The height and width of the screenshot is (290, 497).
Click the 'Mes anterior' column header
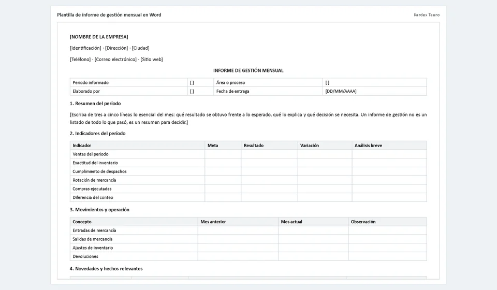(238, 222)
